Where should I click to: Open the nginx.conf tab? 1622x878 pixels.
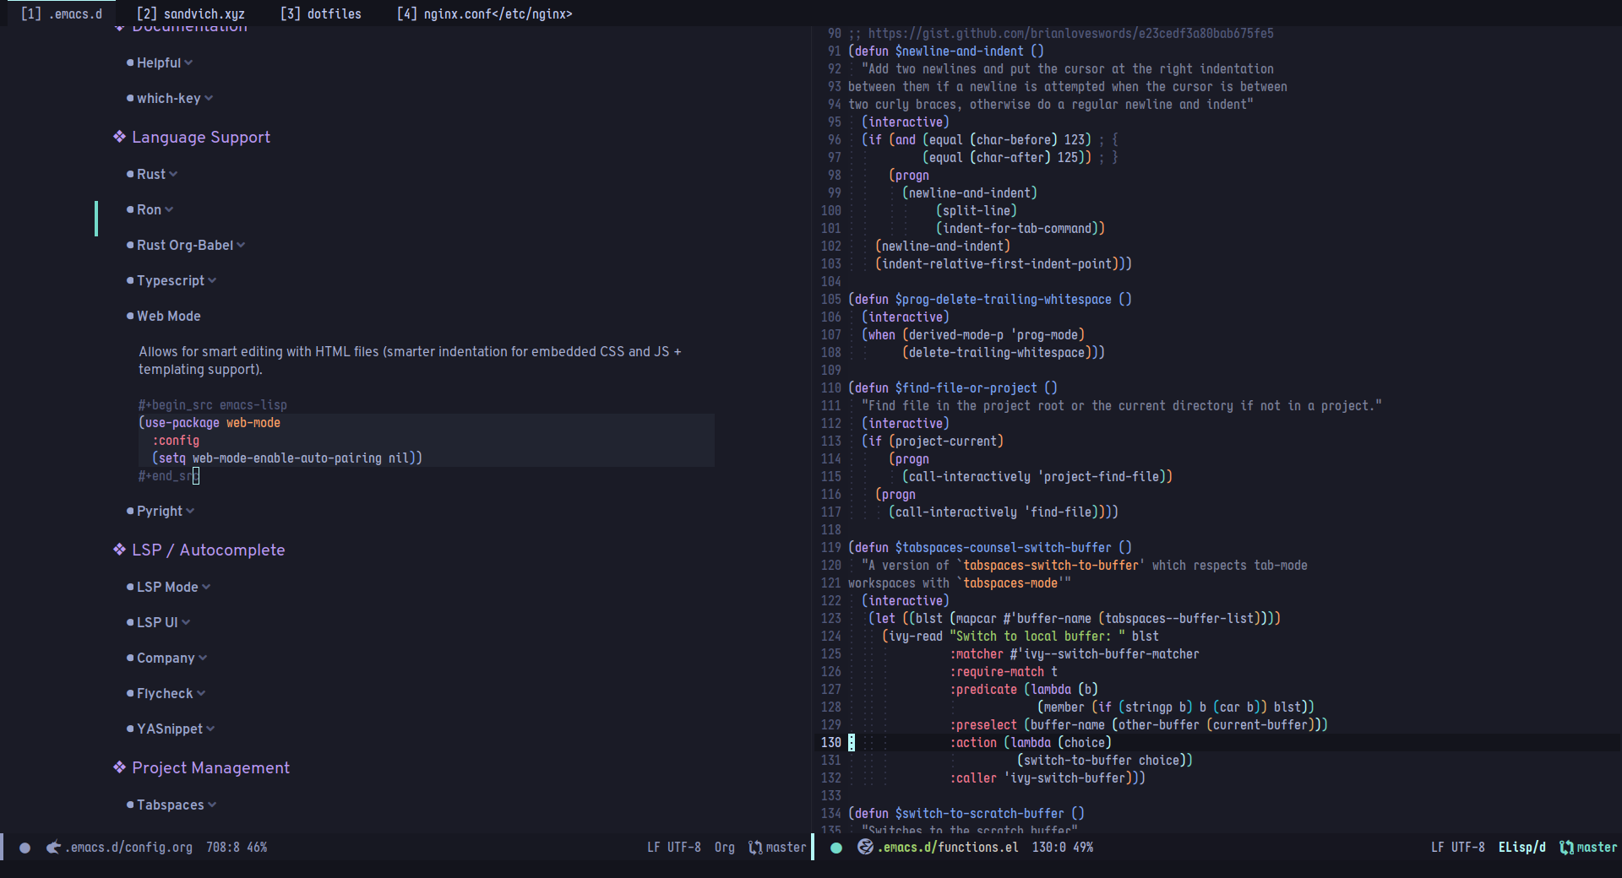pyautogui.click(x=485, y=14)
